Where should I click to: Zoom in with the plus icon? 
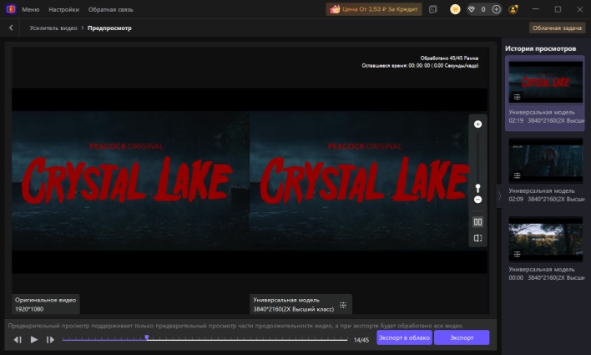[x=477, y=124]
